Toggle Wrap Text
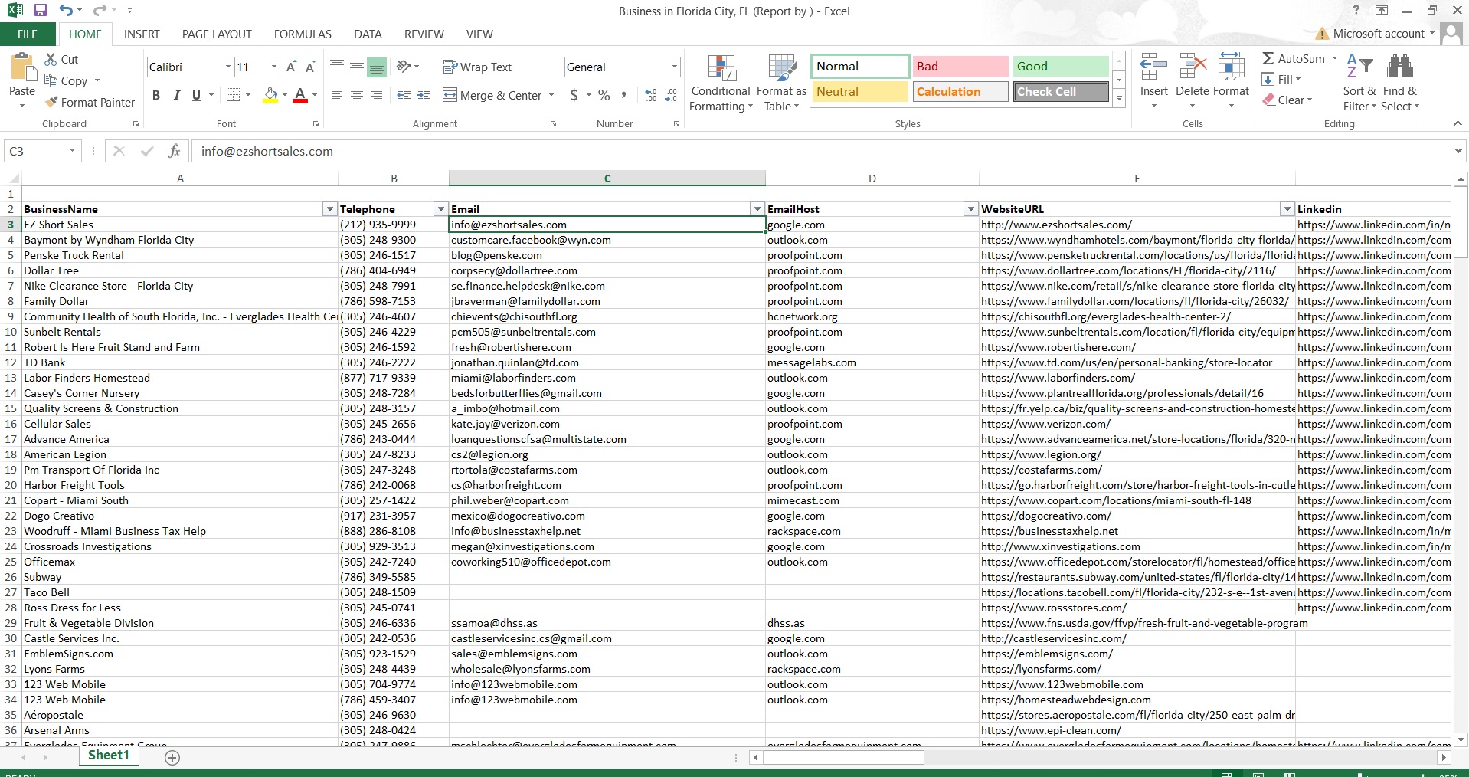 477,67
